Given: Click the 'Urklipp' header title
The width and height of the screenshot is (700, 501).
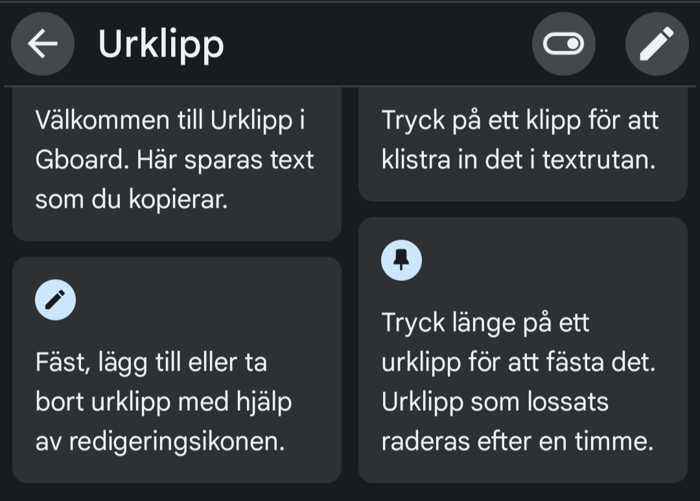Looking at the screenshot, I should (x=161, y=45).
